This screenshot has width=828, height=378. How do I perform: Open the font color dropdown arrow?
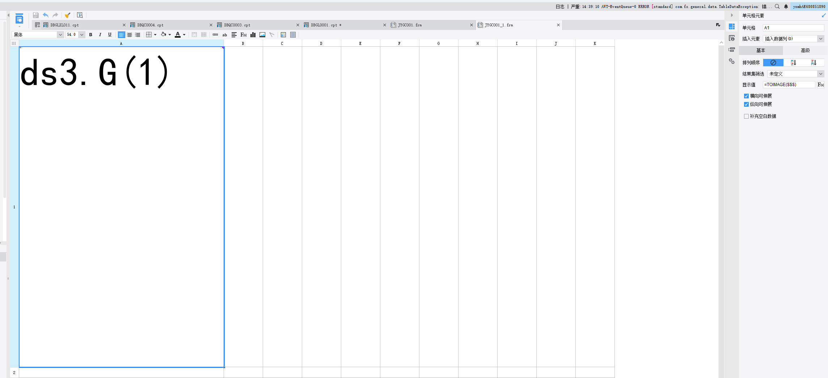click(184, 35)
